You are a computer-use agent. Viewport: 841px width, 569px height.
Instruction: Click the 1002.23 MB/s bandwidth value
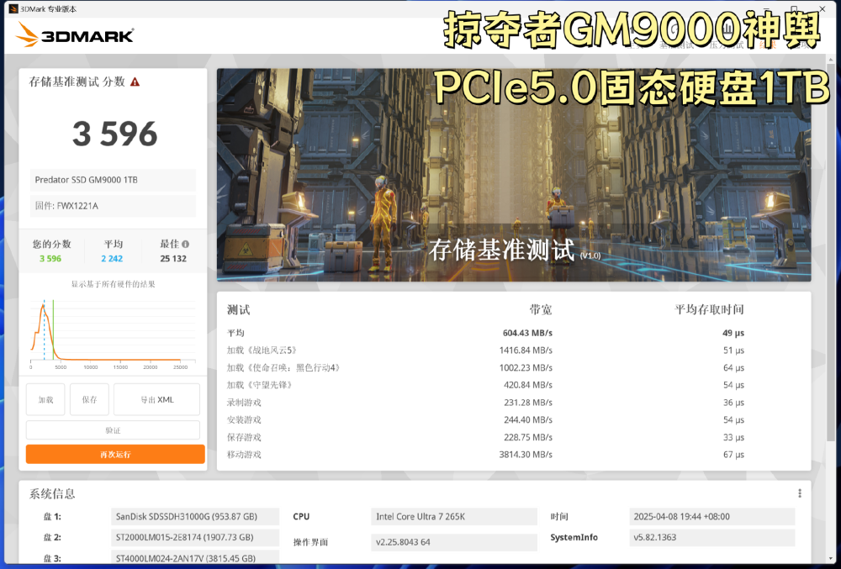526,367
